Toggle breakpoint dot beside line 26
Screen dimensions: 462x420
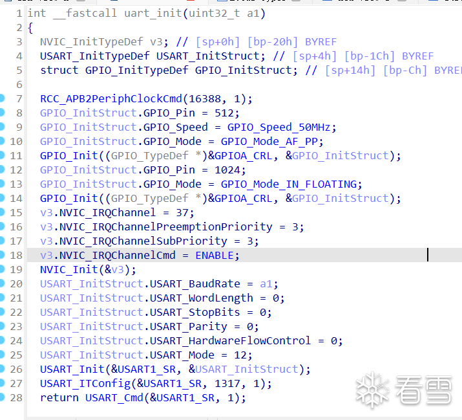click(2, 369)
